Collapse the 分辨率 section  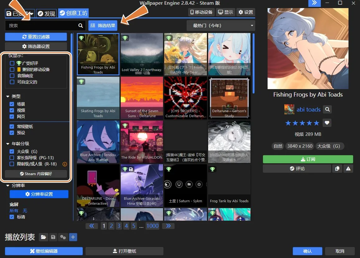7,185
